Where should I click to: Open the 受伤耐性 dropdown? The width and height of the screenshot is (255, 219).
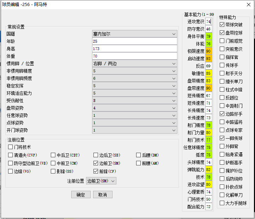134,101
